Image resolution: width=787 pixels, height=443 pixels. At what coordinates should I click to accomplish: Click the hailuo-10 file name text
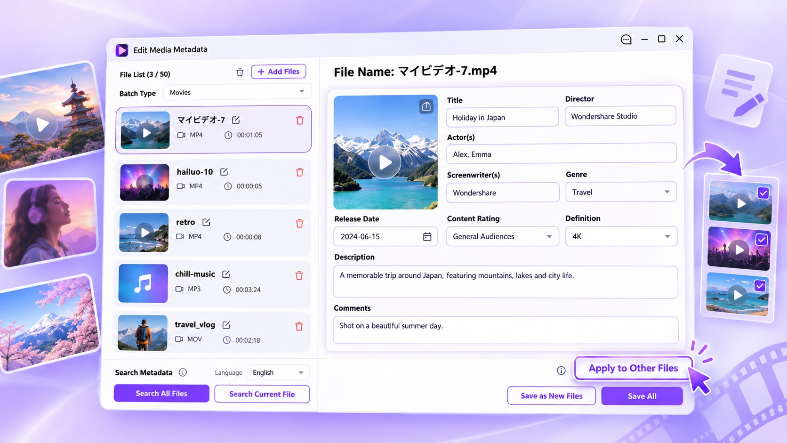(x=195, y=172)
